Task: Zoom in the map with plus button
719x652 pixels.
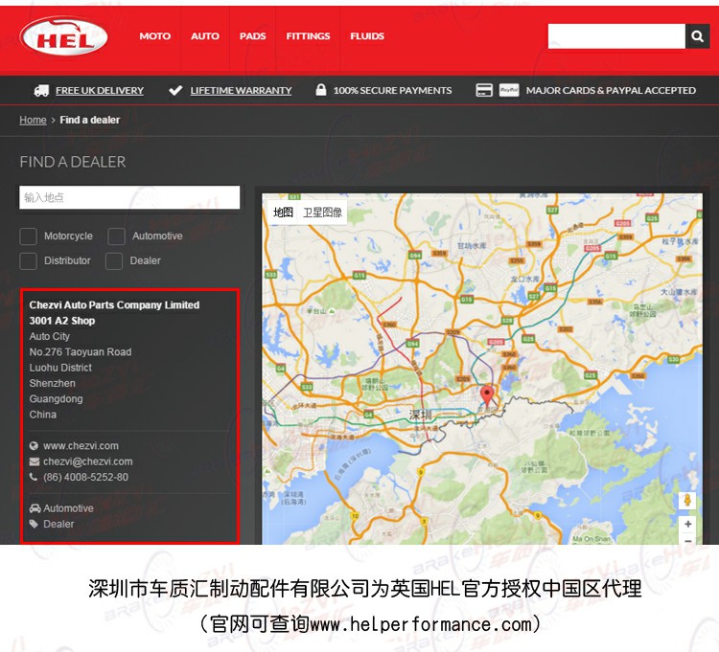Action: coord(687,525)
